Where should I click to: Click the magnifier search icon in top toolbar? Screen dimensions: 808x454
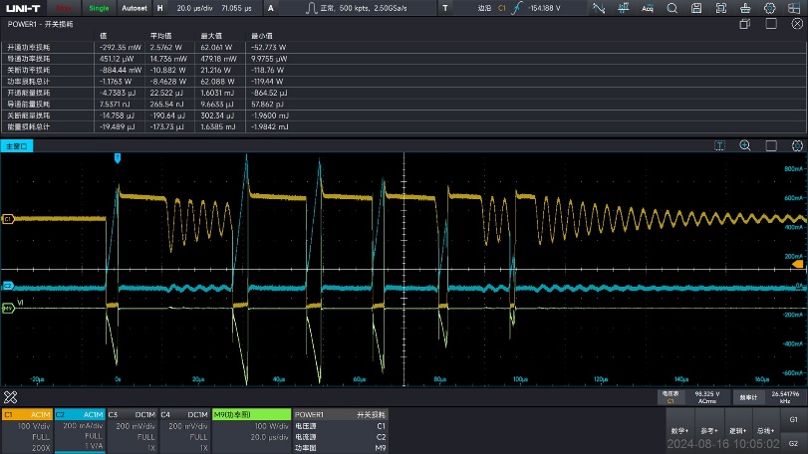pyautogui.click(x=672, y=8)
